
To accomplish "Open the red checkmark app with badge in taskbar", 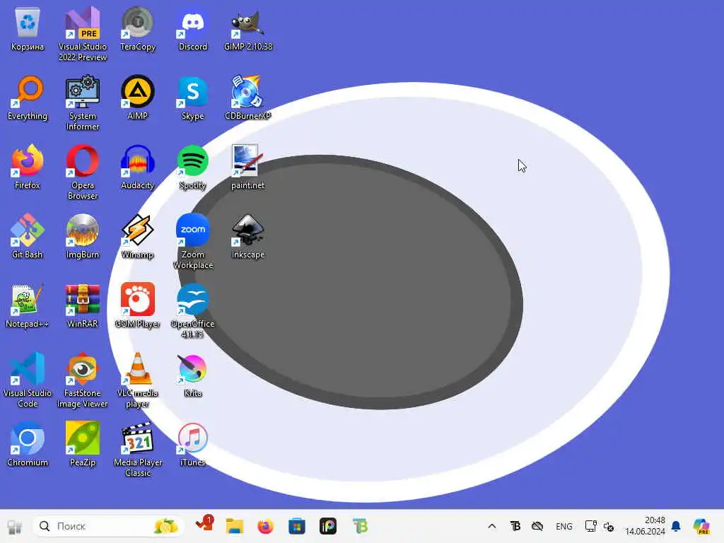I will 204,525.
